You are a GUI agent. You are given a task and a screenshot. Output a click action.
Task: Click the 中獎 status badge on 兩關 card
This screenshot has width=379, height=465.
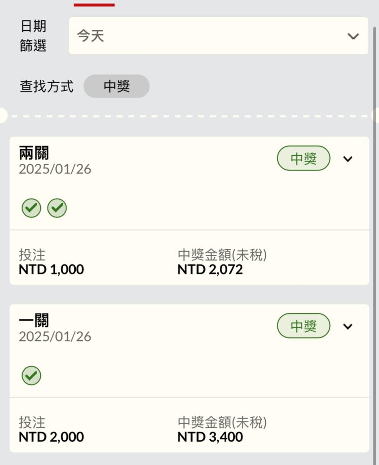pos(304,159)
